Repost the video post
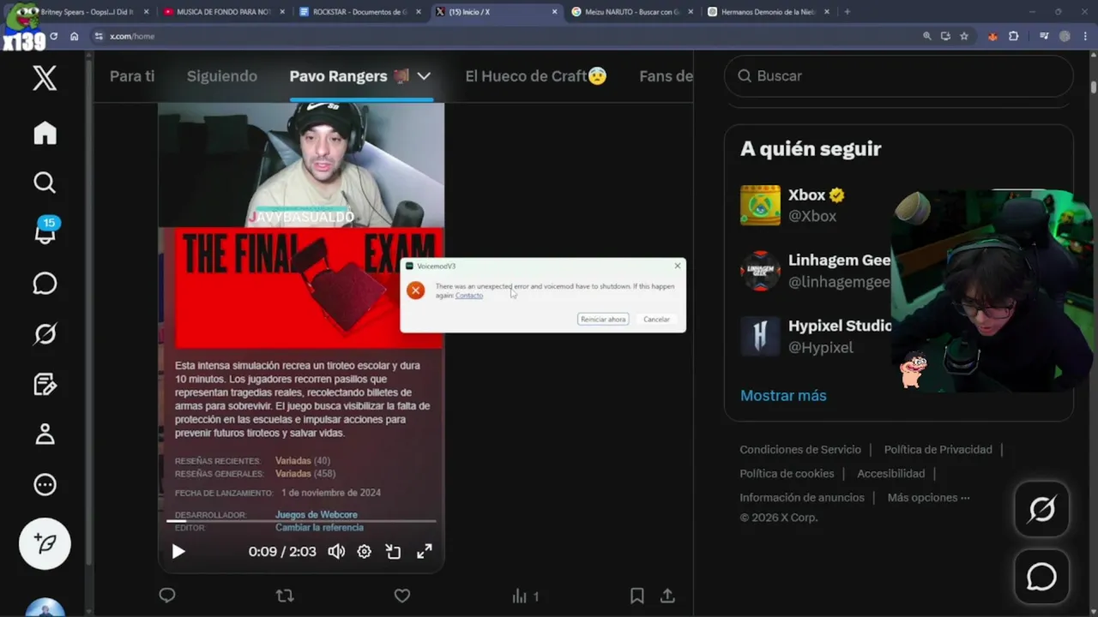The width and height of the screenshot is (1098, 617). pyautogui.click(x=285, y=596)
